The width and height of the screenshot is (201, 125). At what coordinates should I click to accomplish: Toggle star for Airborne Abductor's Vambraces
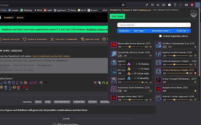pos(195,64)
